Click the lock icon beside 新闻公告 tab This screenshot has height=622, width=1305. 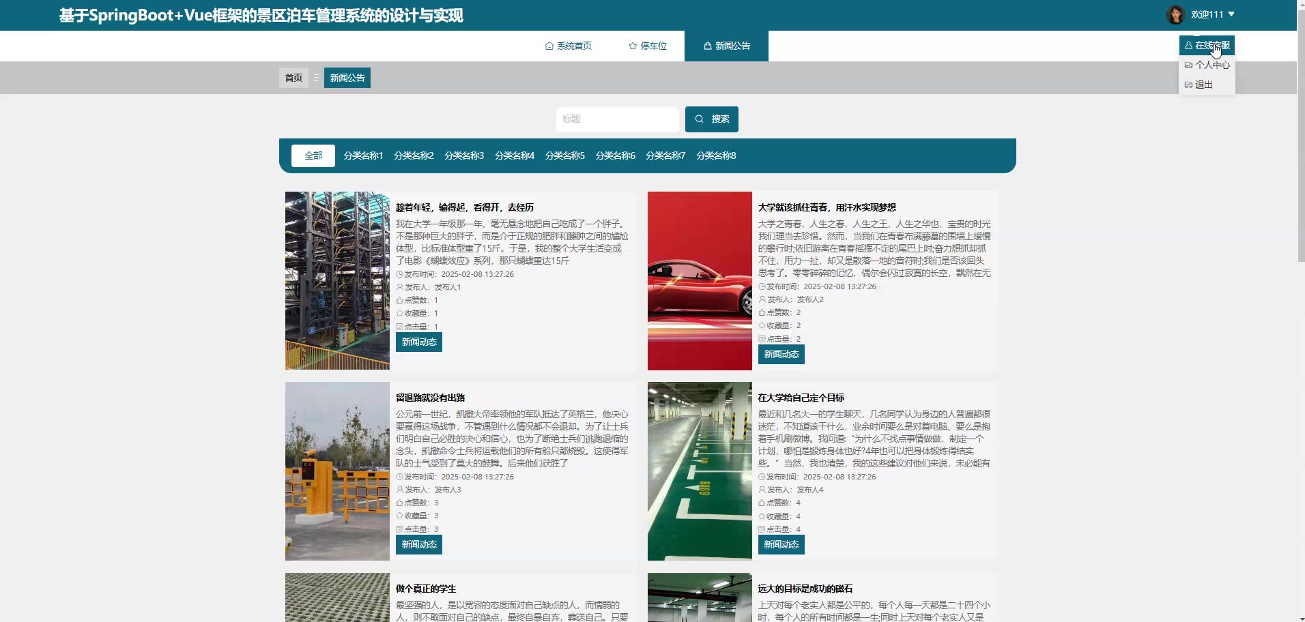point(708,46)
